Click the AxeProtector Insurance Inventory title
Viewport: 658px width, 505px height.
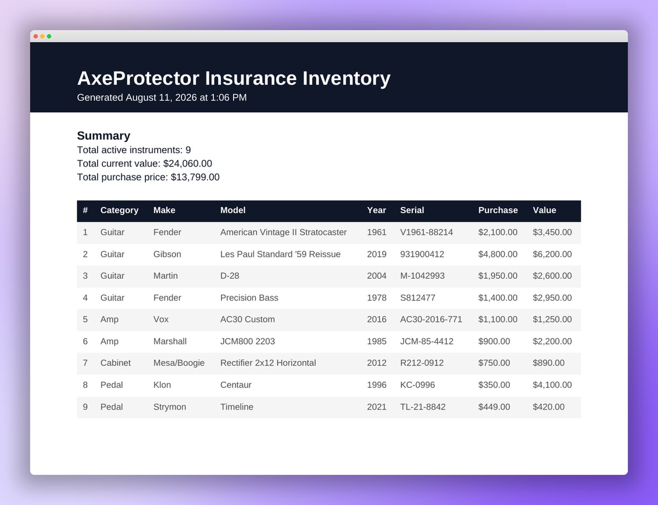point(234,78)
